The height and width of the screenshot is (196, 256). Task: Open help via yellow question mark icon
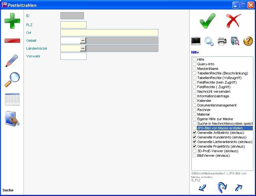tap(248, 41)
